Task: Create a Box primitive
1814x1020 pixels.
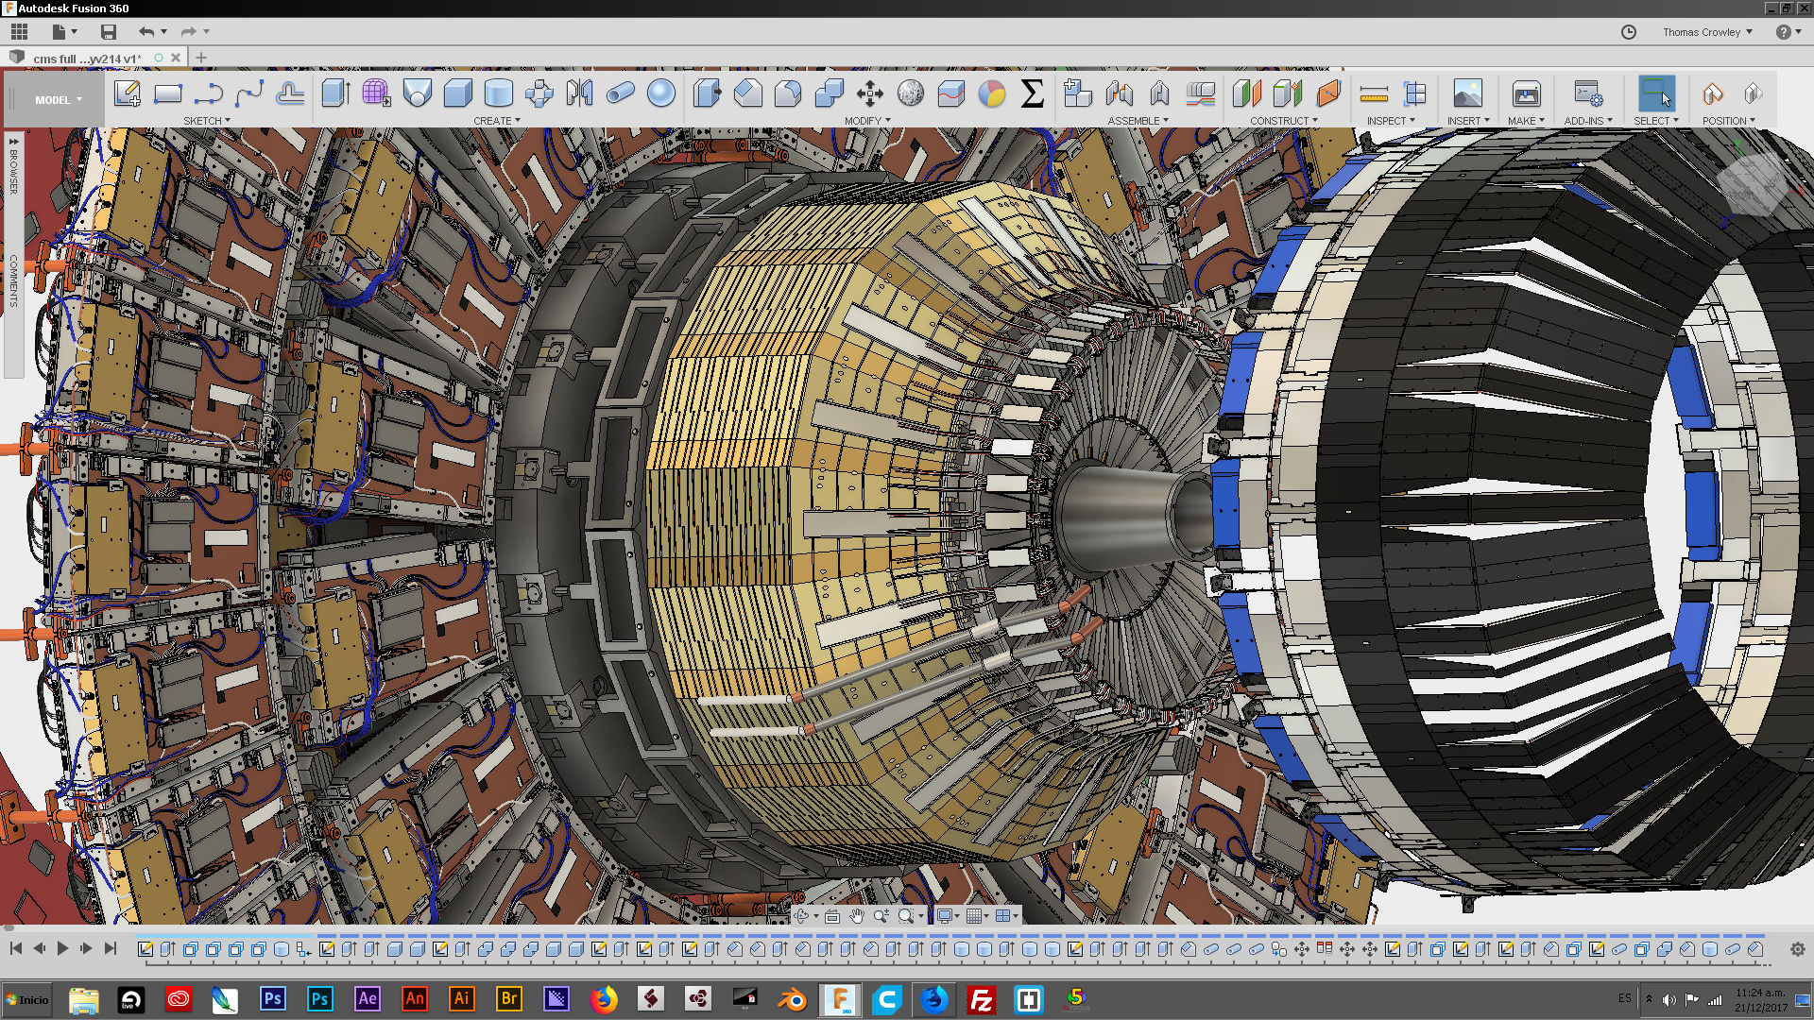Action: point(457,93)
